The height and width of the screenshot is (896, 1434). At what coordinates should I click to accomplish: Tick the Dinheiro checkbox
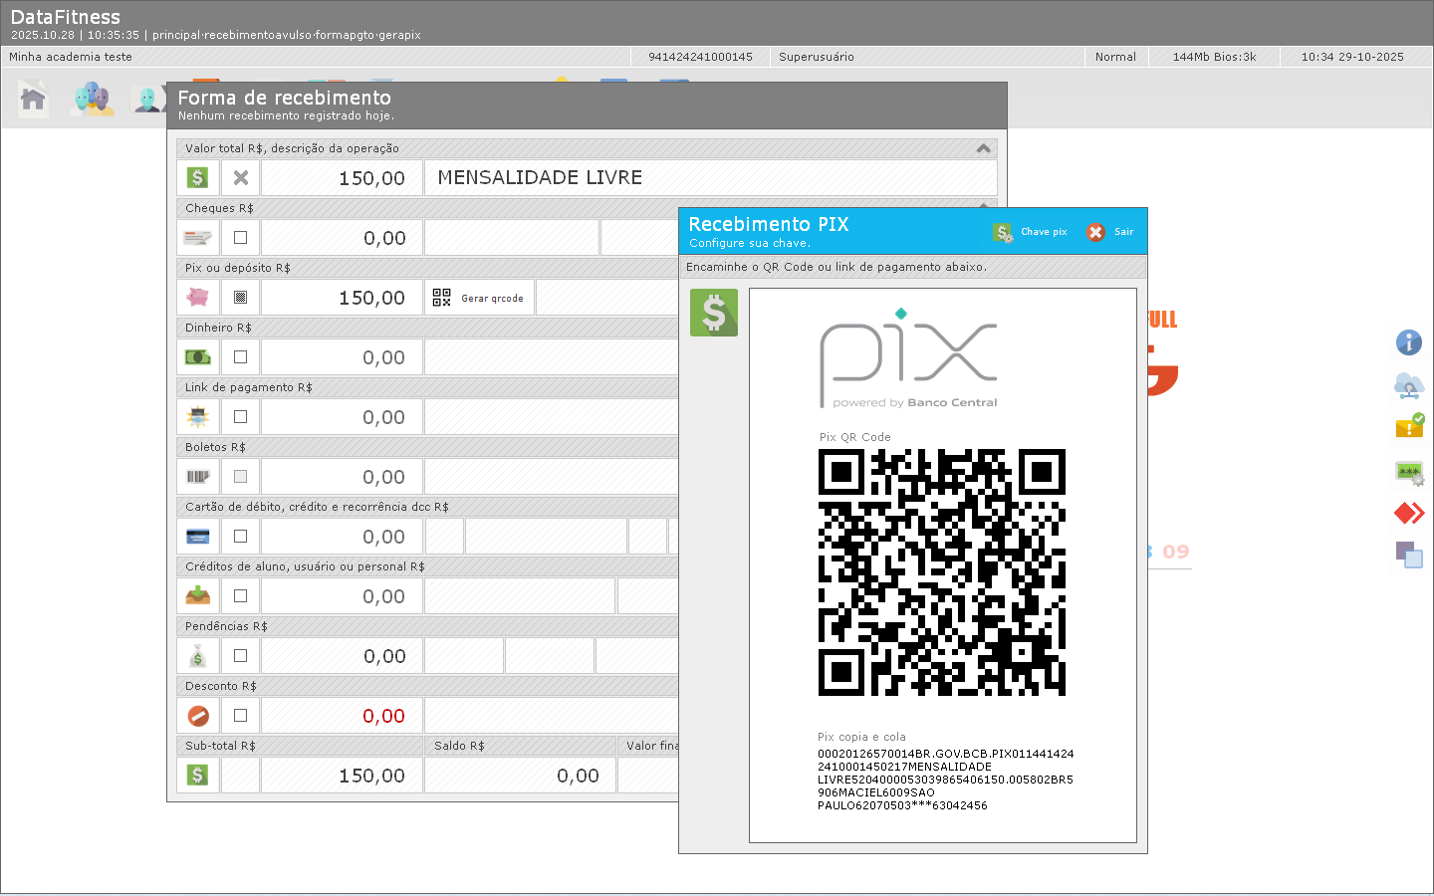coord(240,357)
